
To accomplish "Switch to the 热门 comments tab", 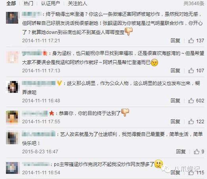I will pos(28,4).
